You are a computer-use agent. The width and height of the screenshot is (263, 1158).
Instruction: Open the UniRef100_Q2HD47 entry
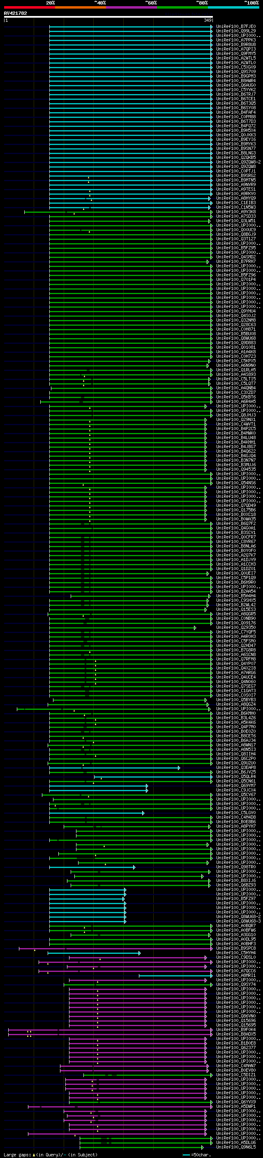point(236,645)
